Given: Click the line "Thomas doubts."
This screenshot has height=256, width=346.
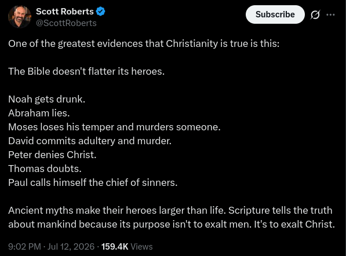Looking at the screenshot, I should point(45,169).
